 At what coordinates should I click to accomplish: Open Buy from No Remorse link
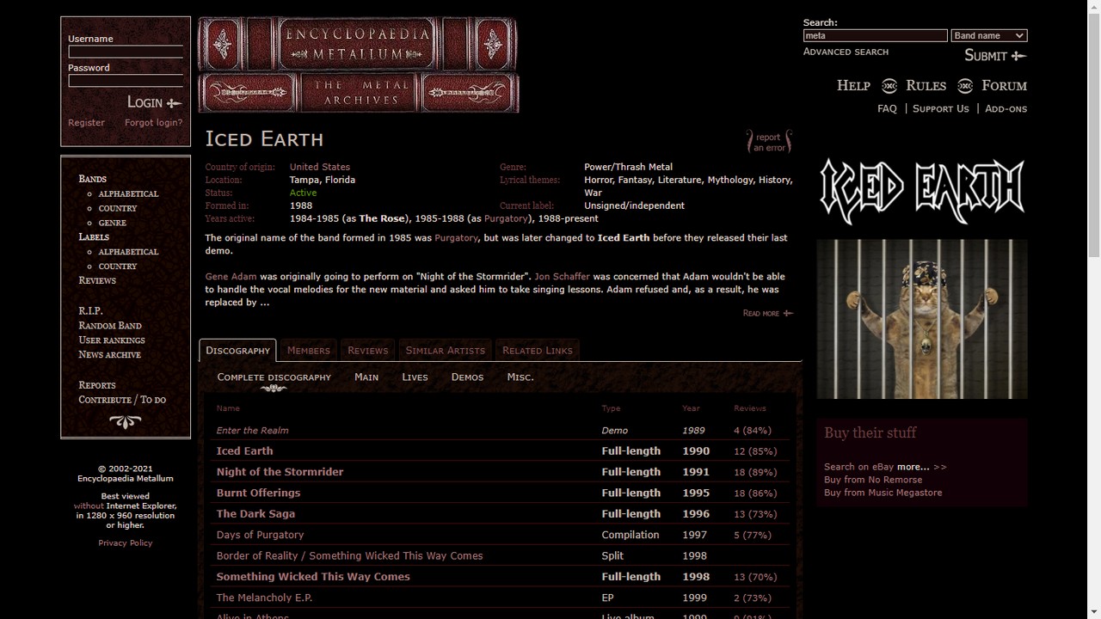(x=873, y=480)
